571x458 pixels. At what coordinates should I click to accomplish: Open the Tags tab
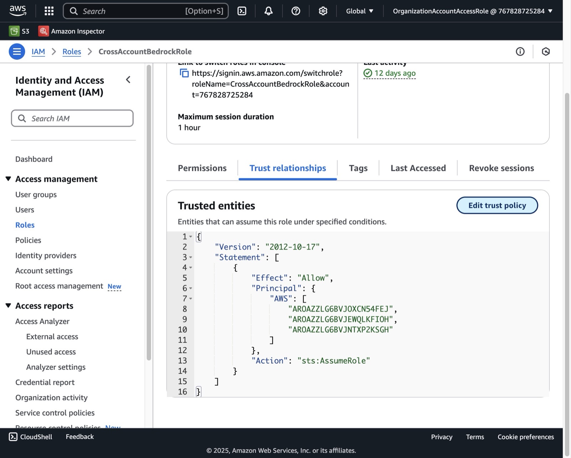click(358, 168)
